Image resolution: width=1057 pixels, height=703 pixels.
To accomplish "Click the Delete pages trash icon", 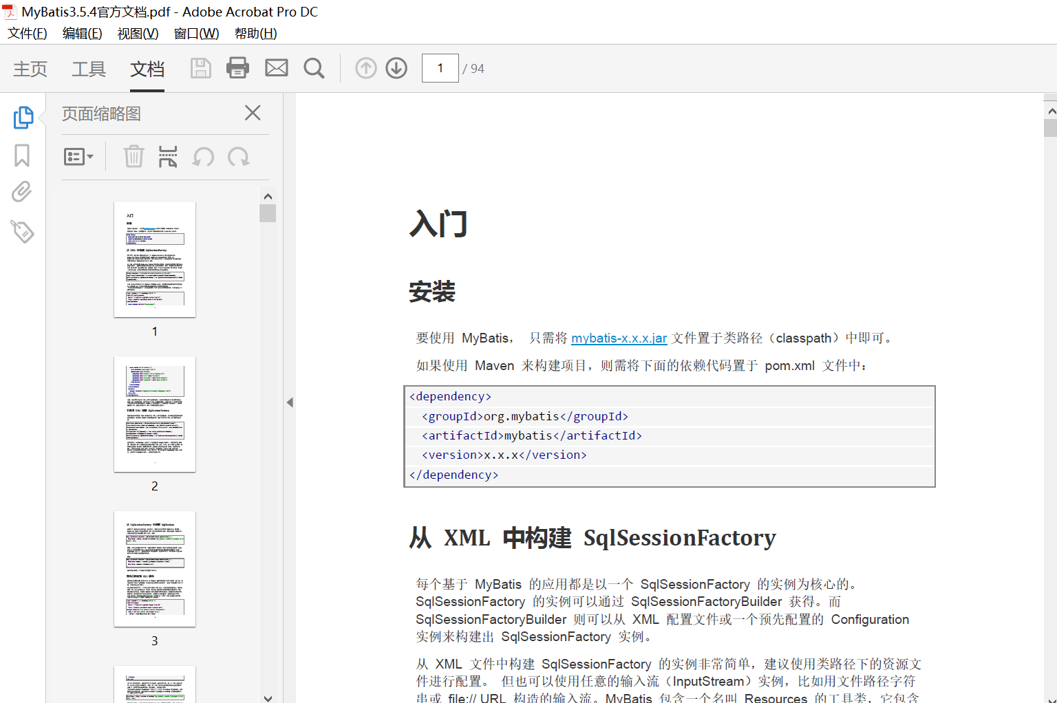I will (x=134, y=157).
